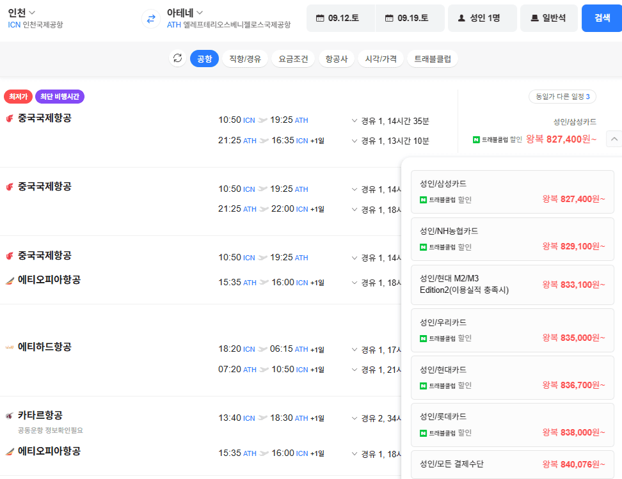The width and height of the screenshot is (622, 479).
Task: Click the N 트래블클럽 icon in 롯데카드 option
Action: click(423, 433)
